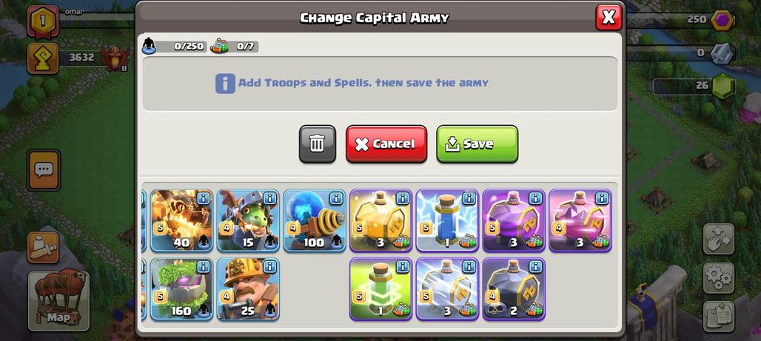Add the green Jump spell
This screenshot has width=761, height=341.
click(381, 289)
